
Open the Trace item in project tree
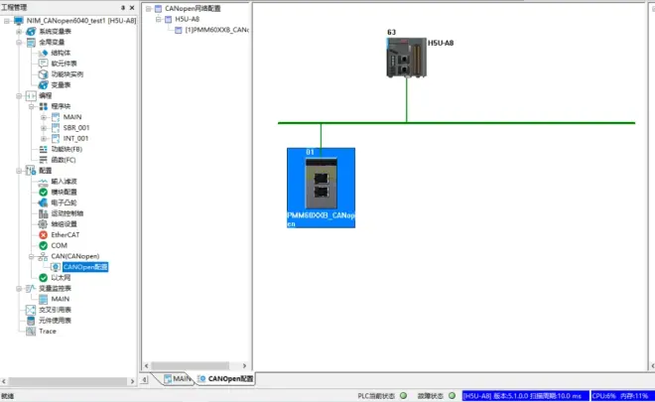(47, 332)
